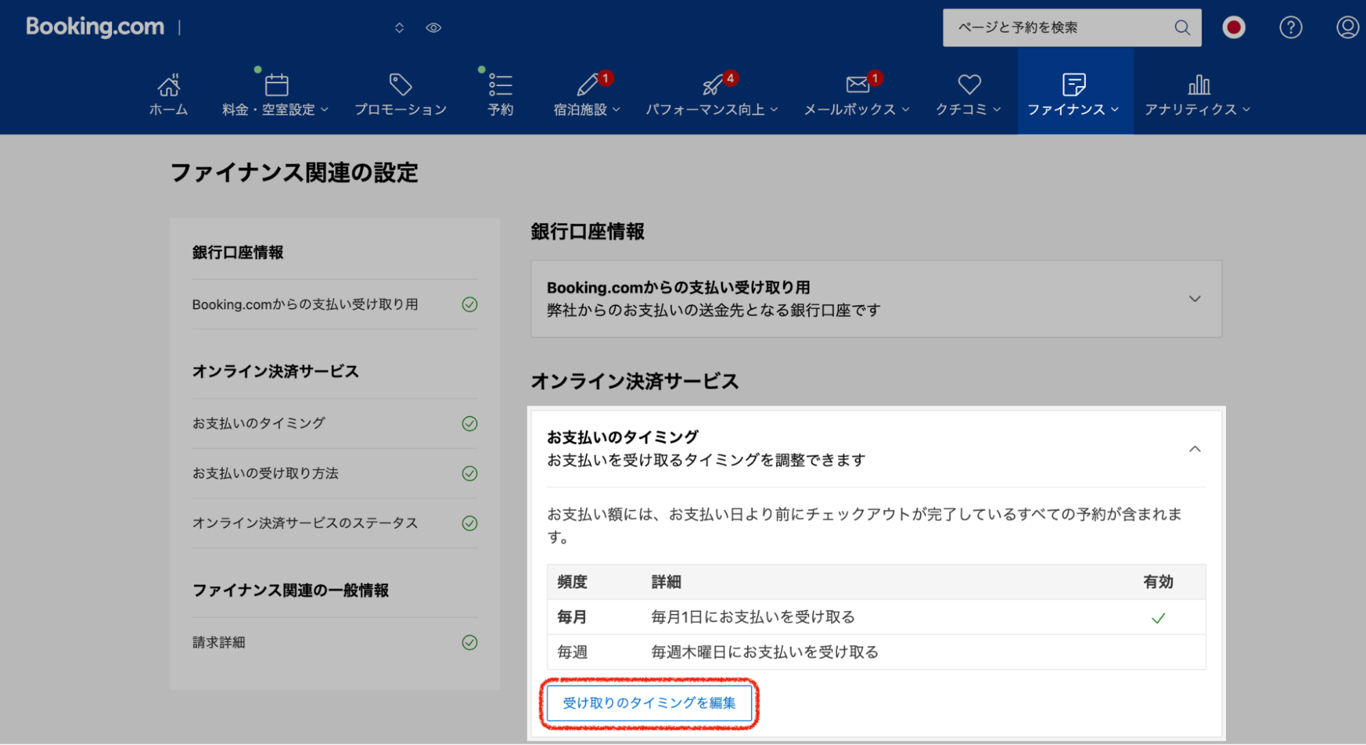Toggle the eye visibility icon in header
The image size is (1366, 745).
pos(433,28)
